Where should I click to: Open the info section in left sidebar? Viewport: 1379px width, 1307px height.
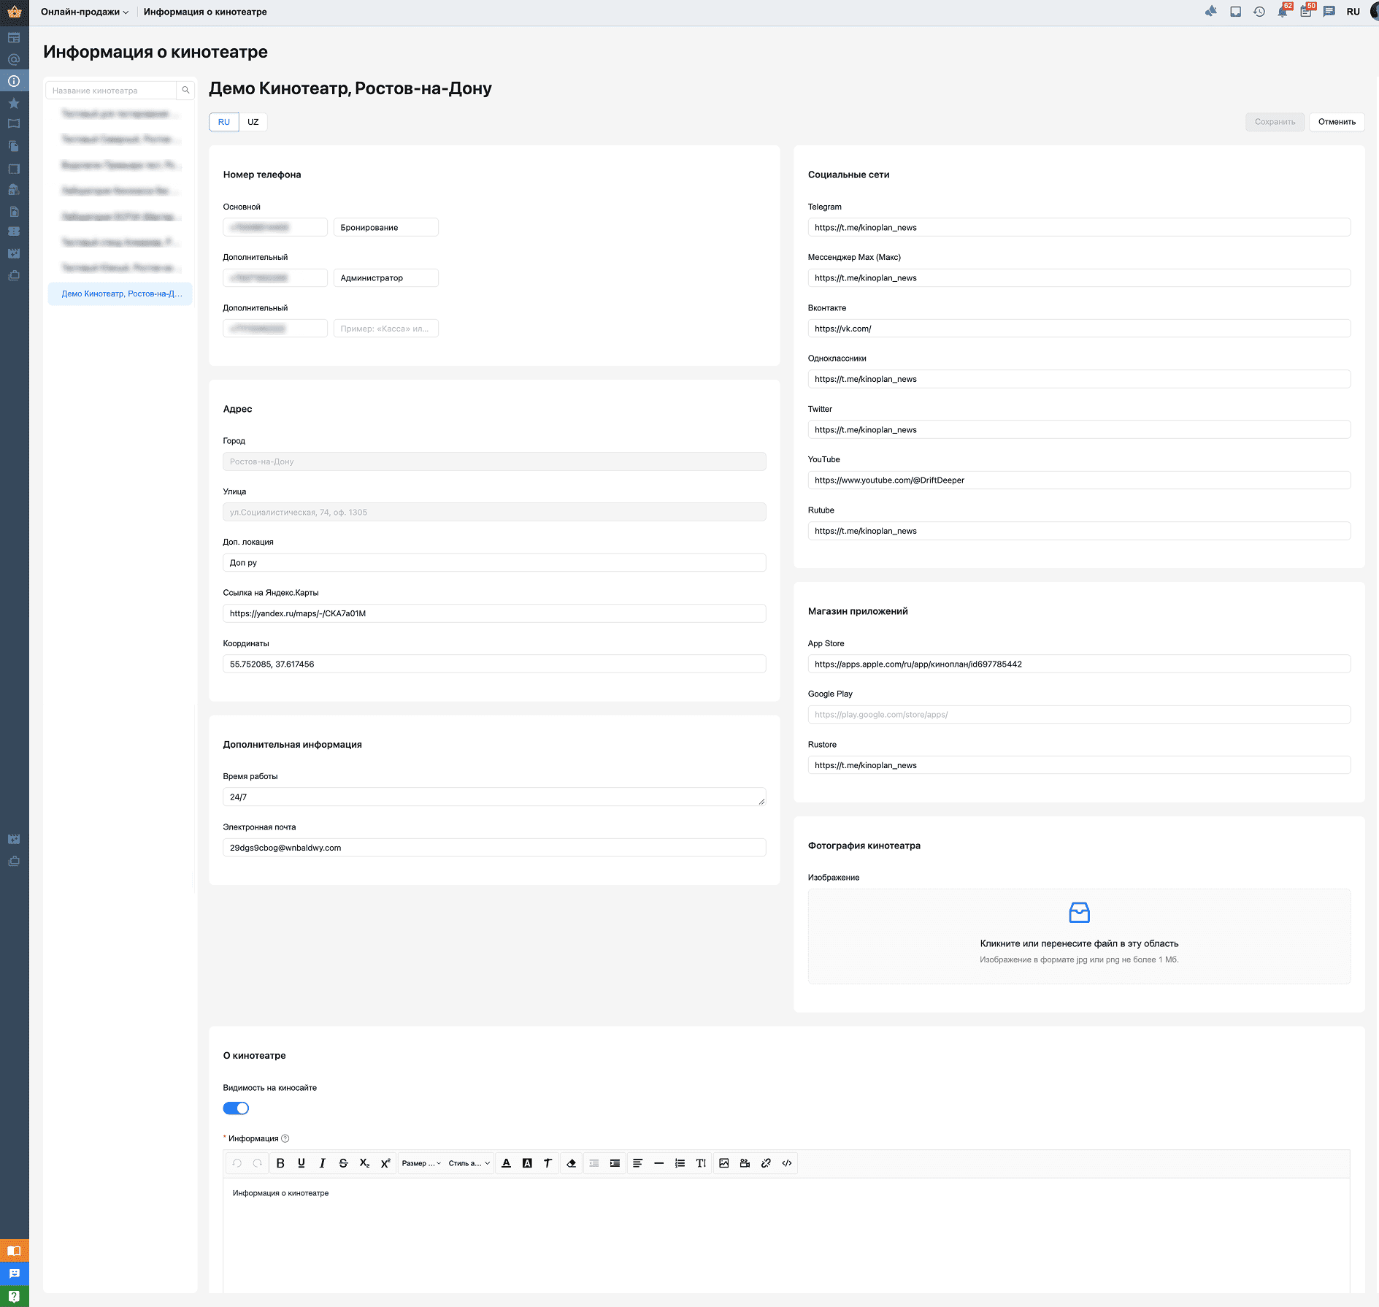[x=14, y=81]
